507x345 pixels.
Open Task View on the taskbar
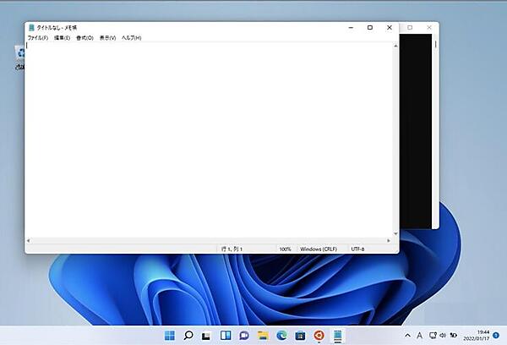click(x=206, y=336)
